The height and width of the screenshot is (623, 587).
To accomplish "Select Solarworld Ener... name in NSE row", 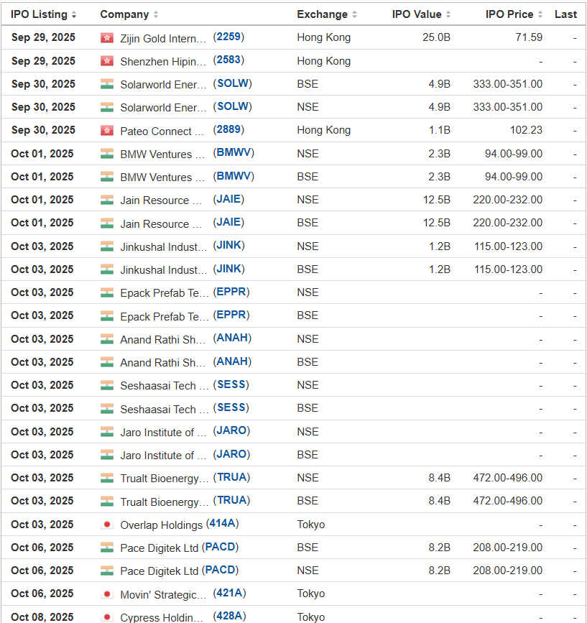I will [x=163, y=108].
